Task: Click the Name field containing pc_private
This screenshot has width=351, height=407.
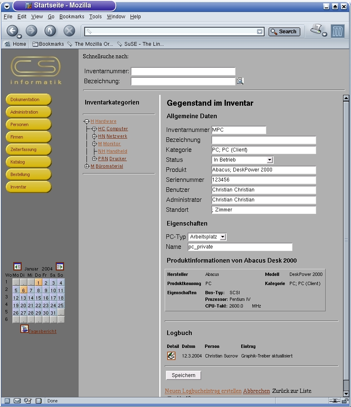Action: click(x=240, y=247)
